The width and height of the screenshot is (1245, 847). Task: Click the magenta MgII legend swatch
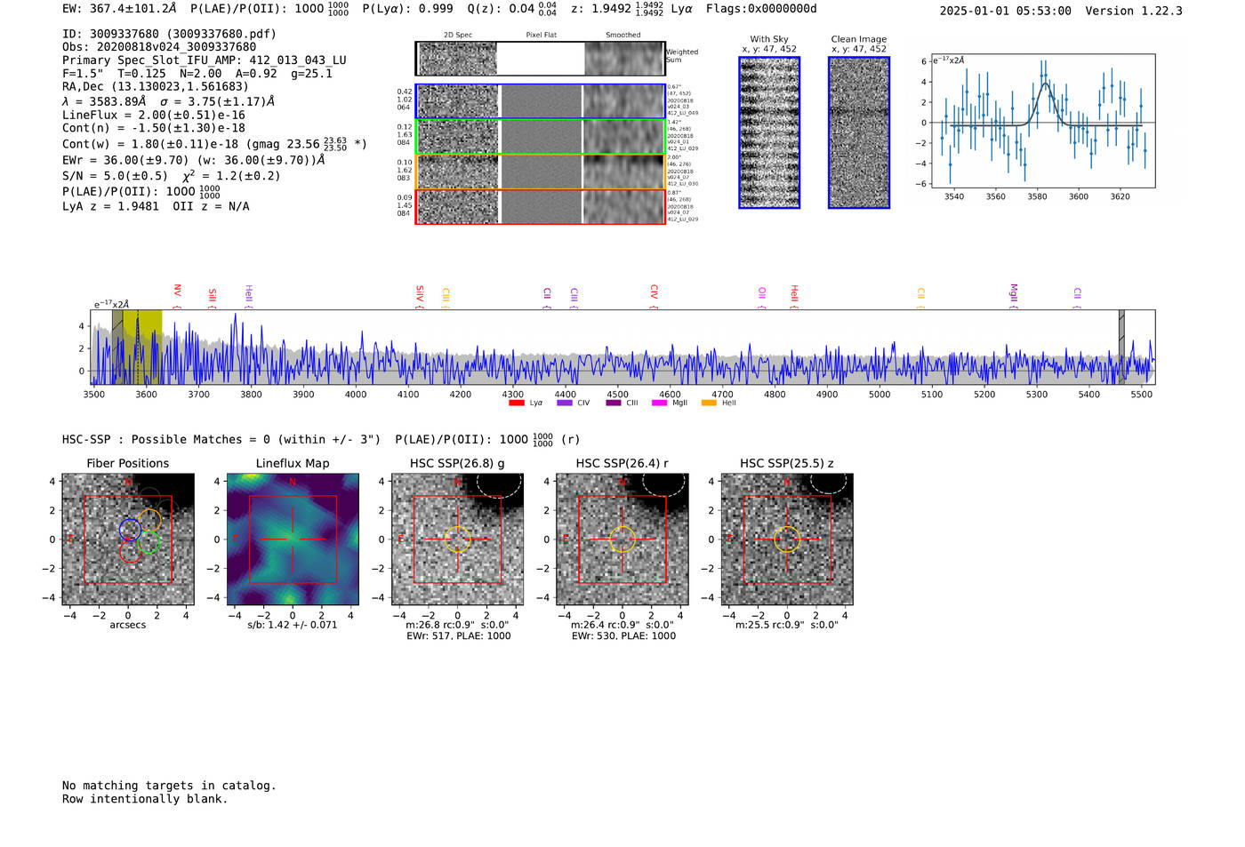pyautogui.click(x=660, y=404)
